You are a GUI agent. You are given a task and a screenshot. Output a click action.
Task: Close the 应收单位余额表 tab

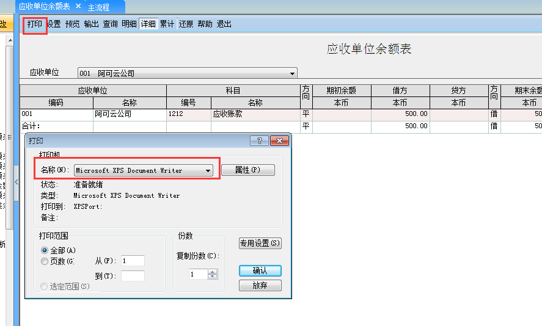pos(78,6)
